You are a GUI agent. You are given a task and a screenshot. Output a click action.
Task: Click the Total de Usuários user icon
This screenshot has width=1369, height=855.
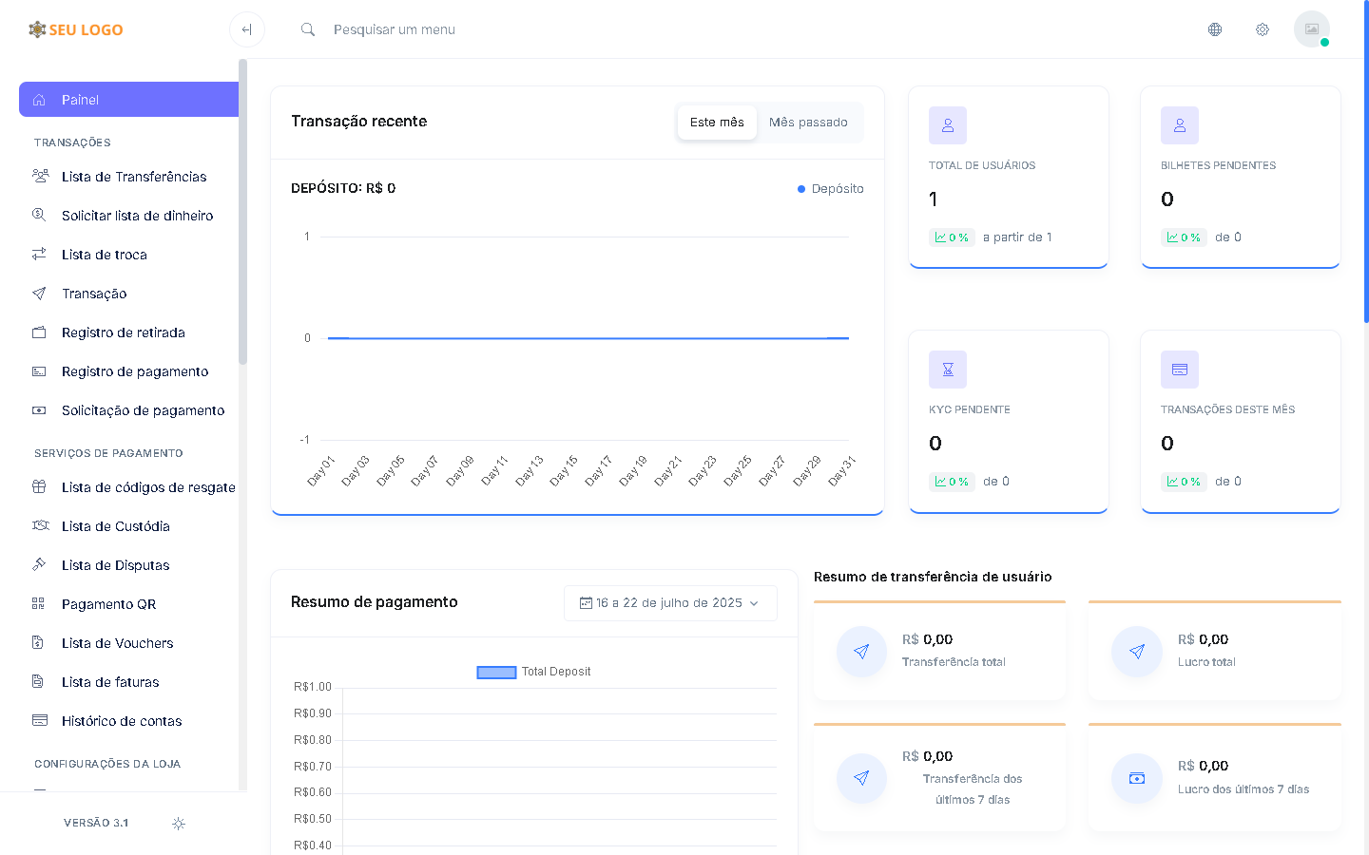[x=948, y=125]
